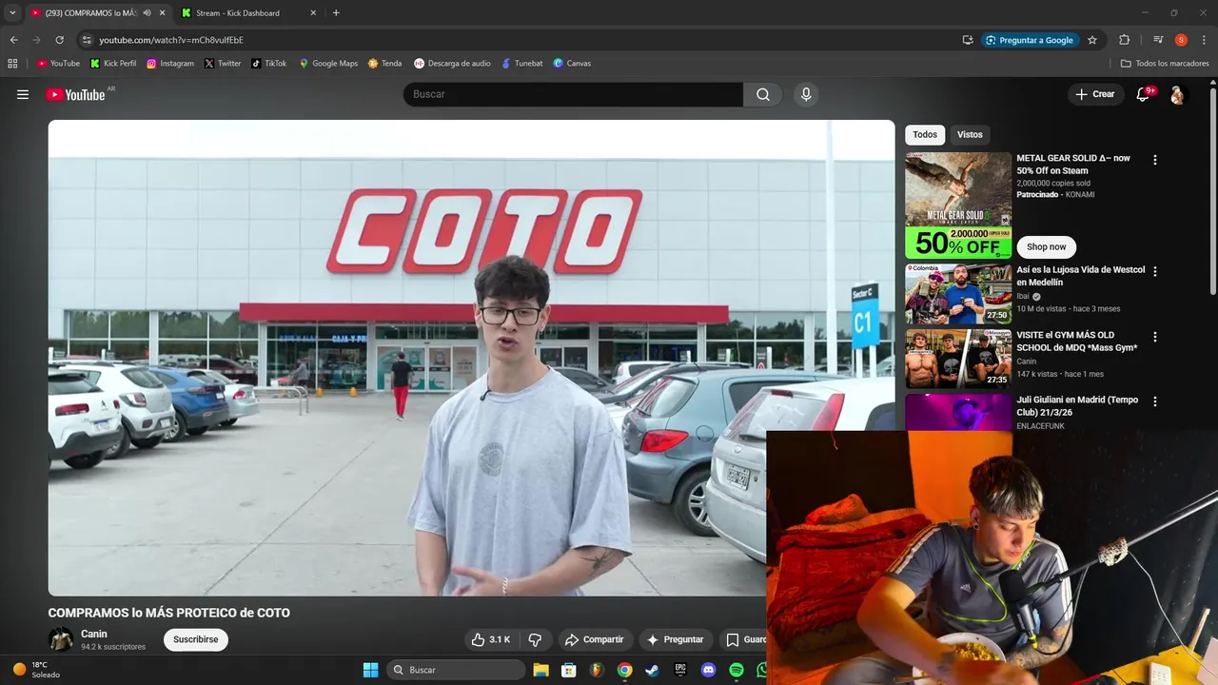The height and width of the screenshot is (685, 1218).
Task: Click Preguntar a Google in address bar
Action: click(1029, 40)
